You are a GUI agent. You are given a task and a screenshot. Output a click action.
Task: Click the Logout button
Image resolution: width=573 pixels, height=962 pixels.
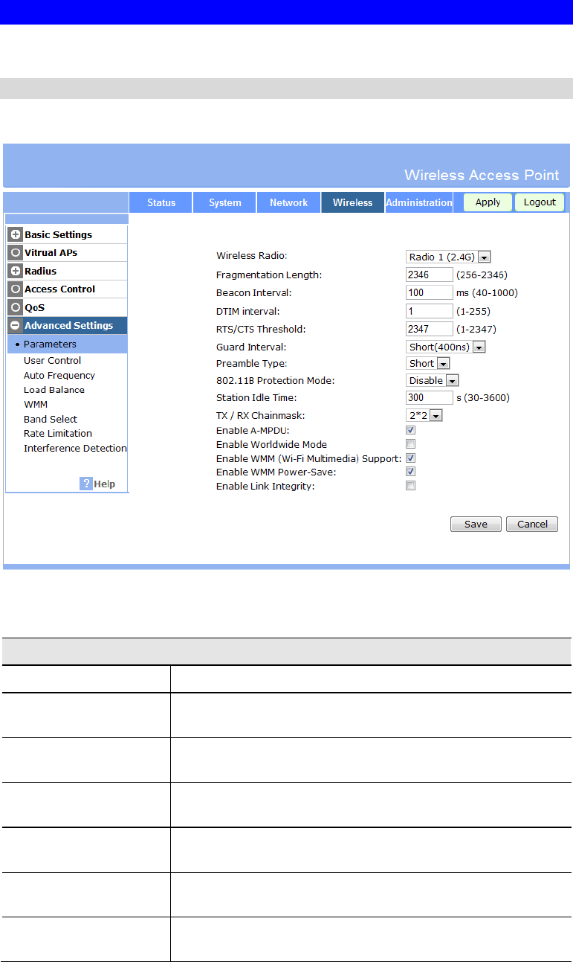[540, 202]
